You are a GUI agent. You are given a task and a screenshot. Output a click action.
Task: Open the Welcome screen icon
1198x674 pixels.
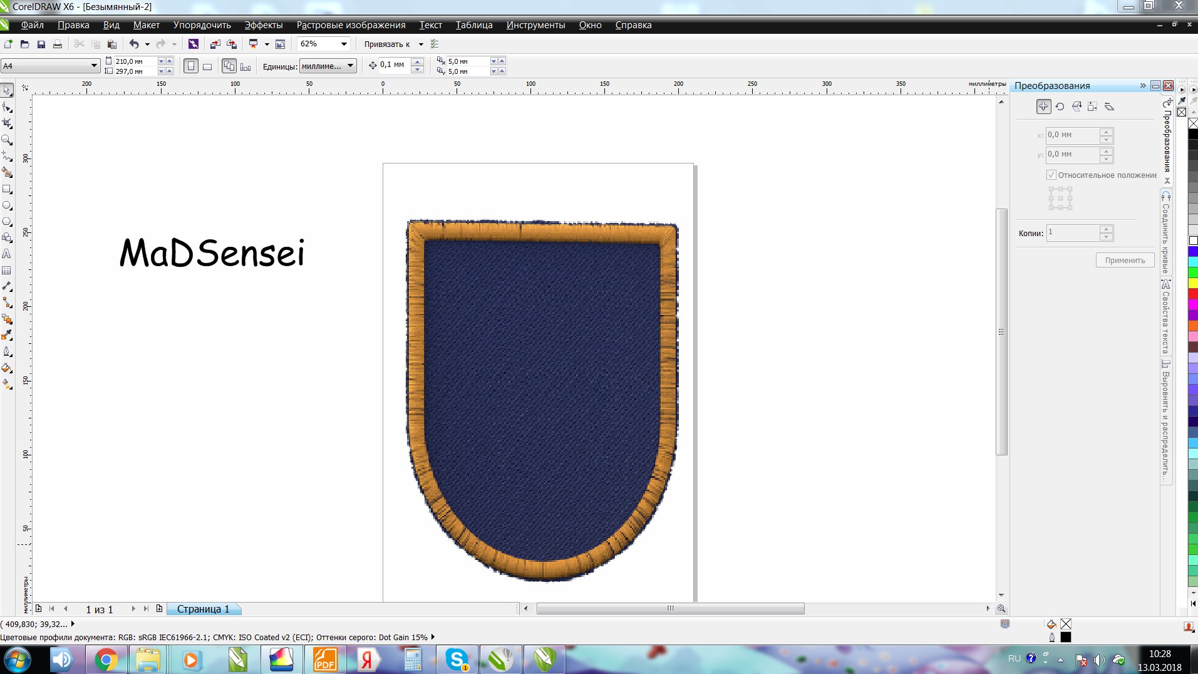pyautogui.click(x=281, y=44)
